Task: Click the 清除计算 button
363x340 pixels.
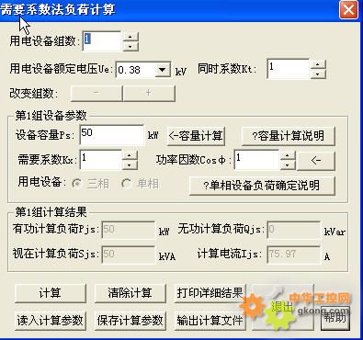Action: (x=130, y=293)
